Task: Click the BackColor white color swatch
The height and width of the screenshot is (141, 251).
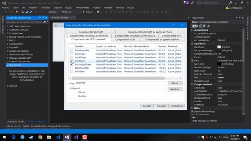Action: (219, 47)
